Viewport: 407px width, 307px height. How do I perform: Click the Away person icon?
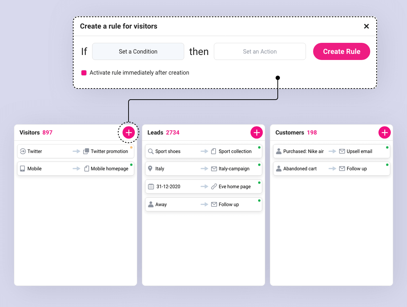coord(151,205)
